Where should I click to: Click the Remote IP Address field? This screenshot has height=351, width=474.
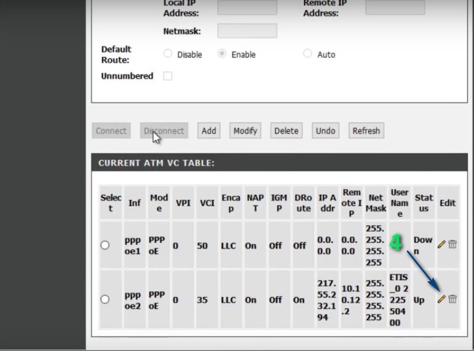395,8
